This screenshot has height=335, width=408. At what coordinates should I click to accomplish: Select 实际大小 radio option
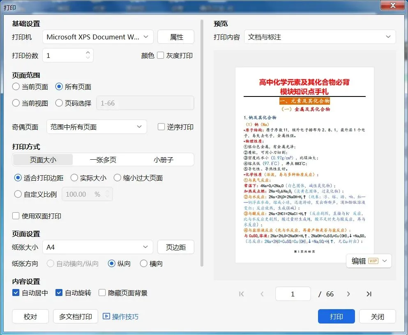[74, 178]
